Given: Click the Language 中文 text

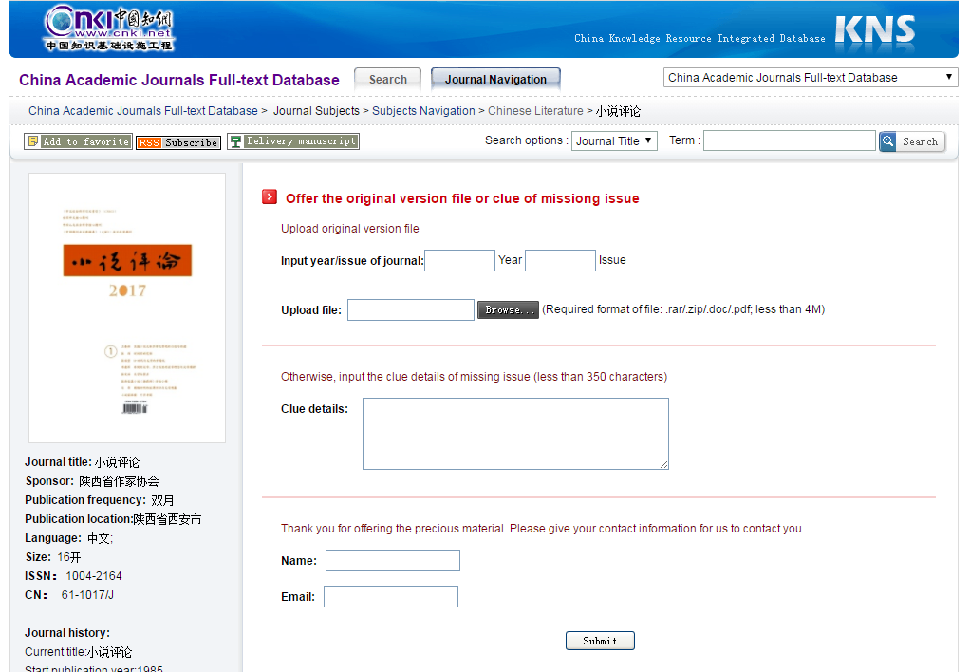Looking at the screenshot, I should point(99,538).
